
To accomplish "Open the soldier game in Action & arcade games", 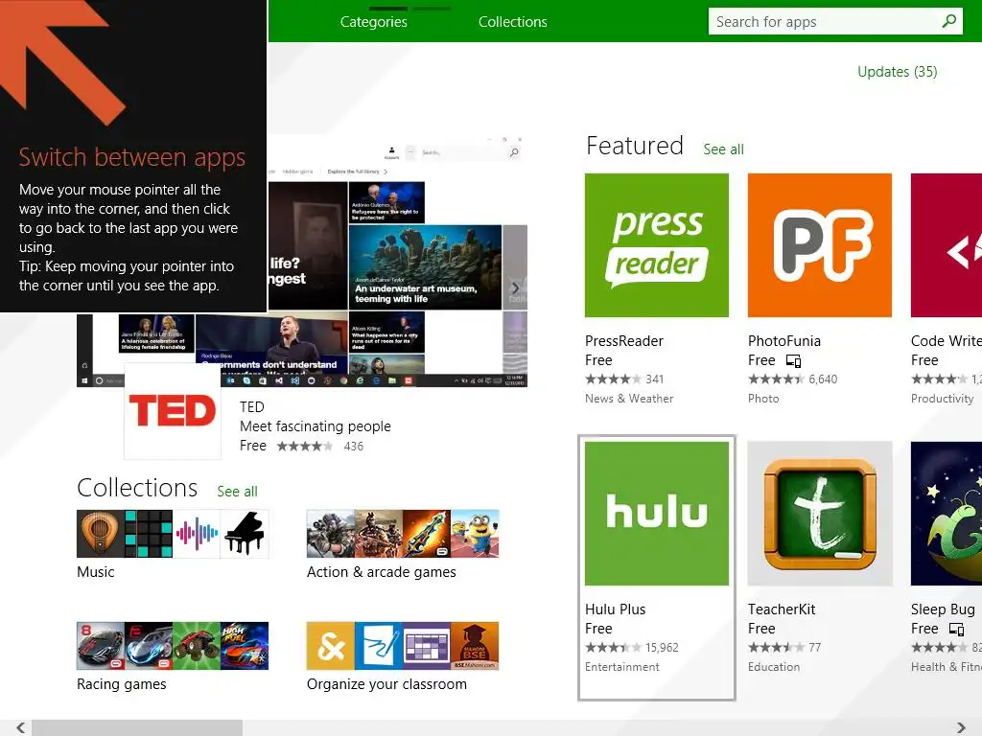I will [378, 534].
